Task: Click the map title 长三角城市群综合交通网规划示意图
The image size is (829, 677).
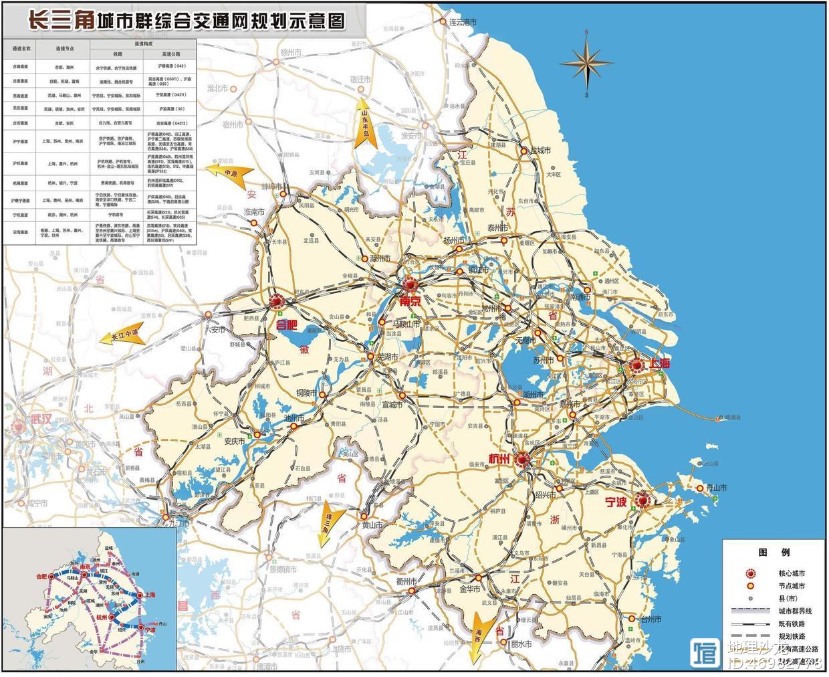Action: pos(186,21)
